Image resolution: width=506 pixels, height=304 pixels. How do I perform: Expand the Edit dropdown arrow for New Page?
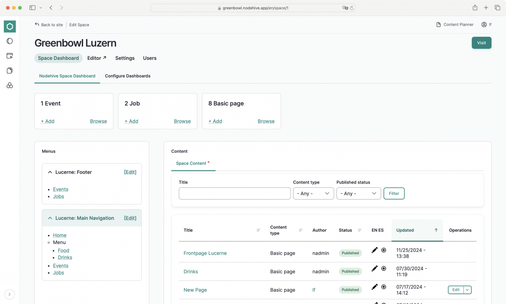(x=467, y=290)
